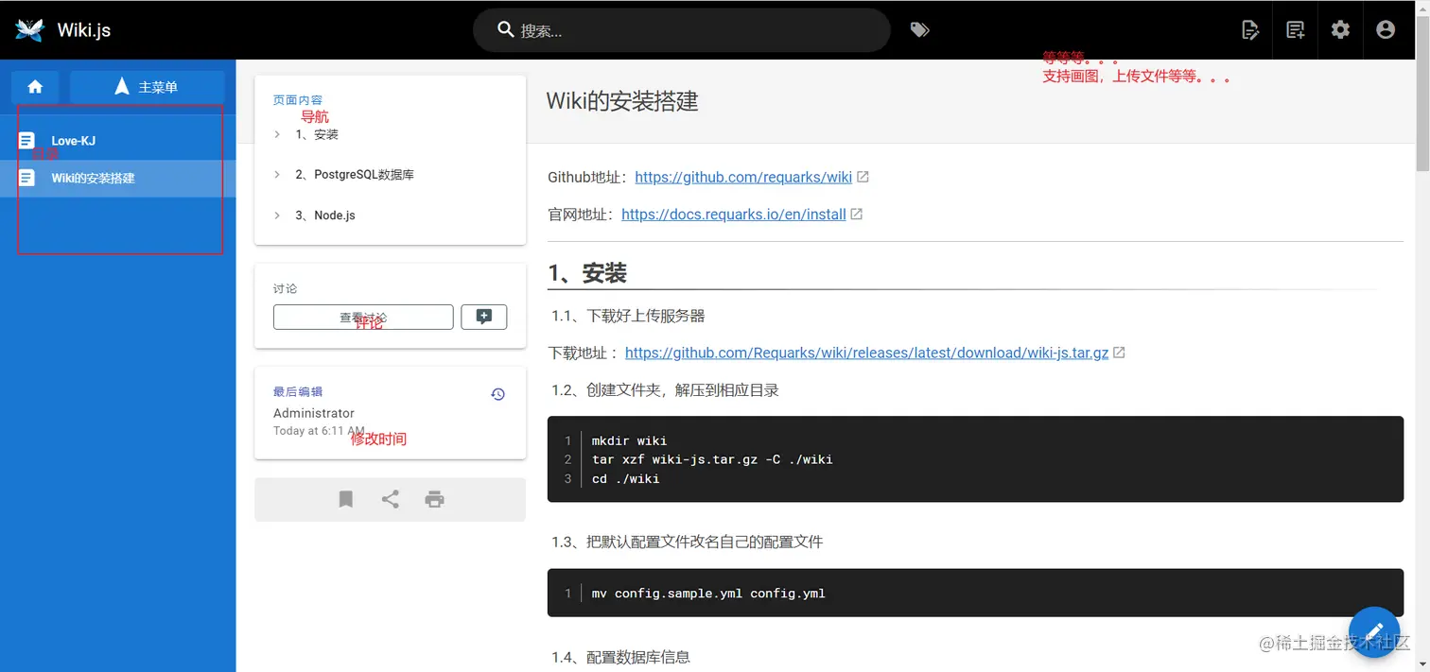Click the 最后编辑 label

click(x=298, y=391)
